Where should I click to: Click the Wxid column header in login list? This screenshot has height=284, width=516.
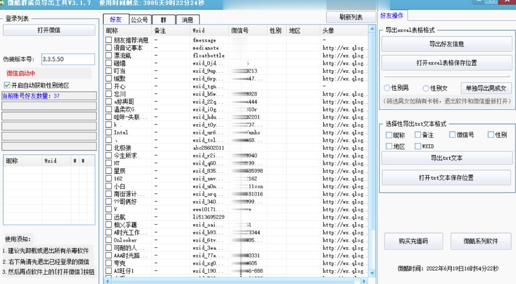56,160
